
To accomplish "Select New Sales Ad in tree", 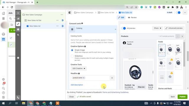I will pyautogui.click(x=35, y=26).
